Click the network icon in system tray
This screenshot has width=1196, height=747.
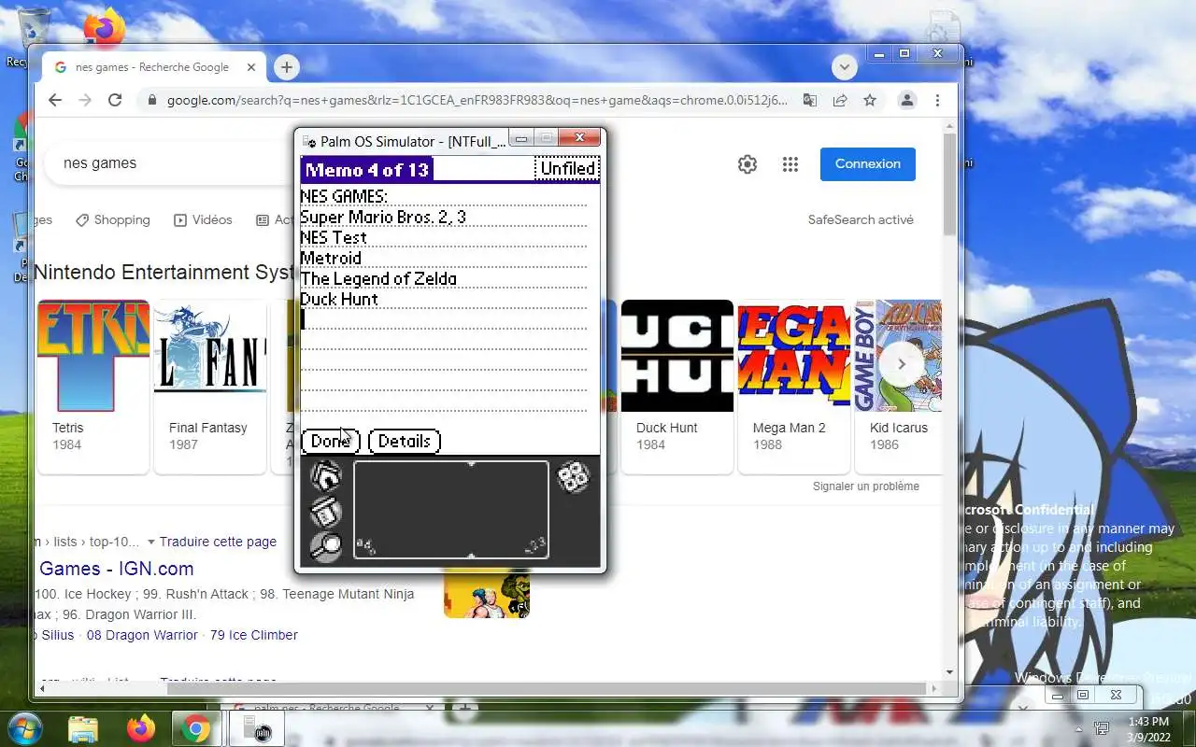tap(1103, 728)
